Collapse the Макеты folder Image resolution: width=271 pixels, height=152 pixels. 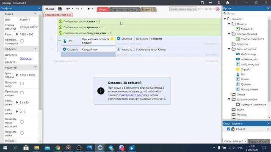click(x=229, y=24)
